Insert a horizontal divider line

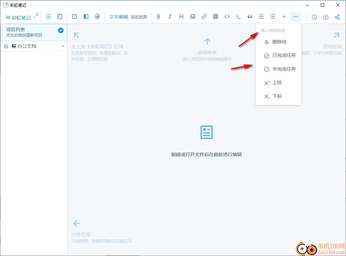[284, 16]
